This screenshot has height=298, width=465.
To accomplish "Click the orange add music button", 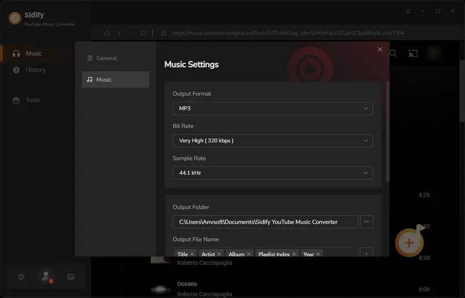I will click(x=410, y=242).
